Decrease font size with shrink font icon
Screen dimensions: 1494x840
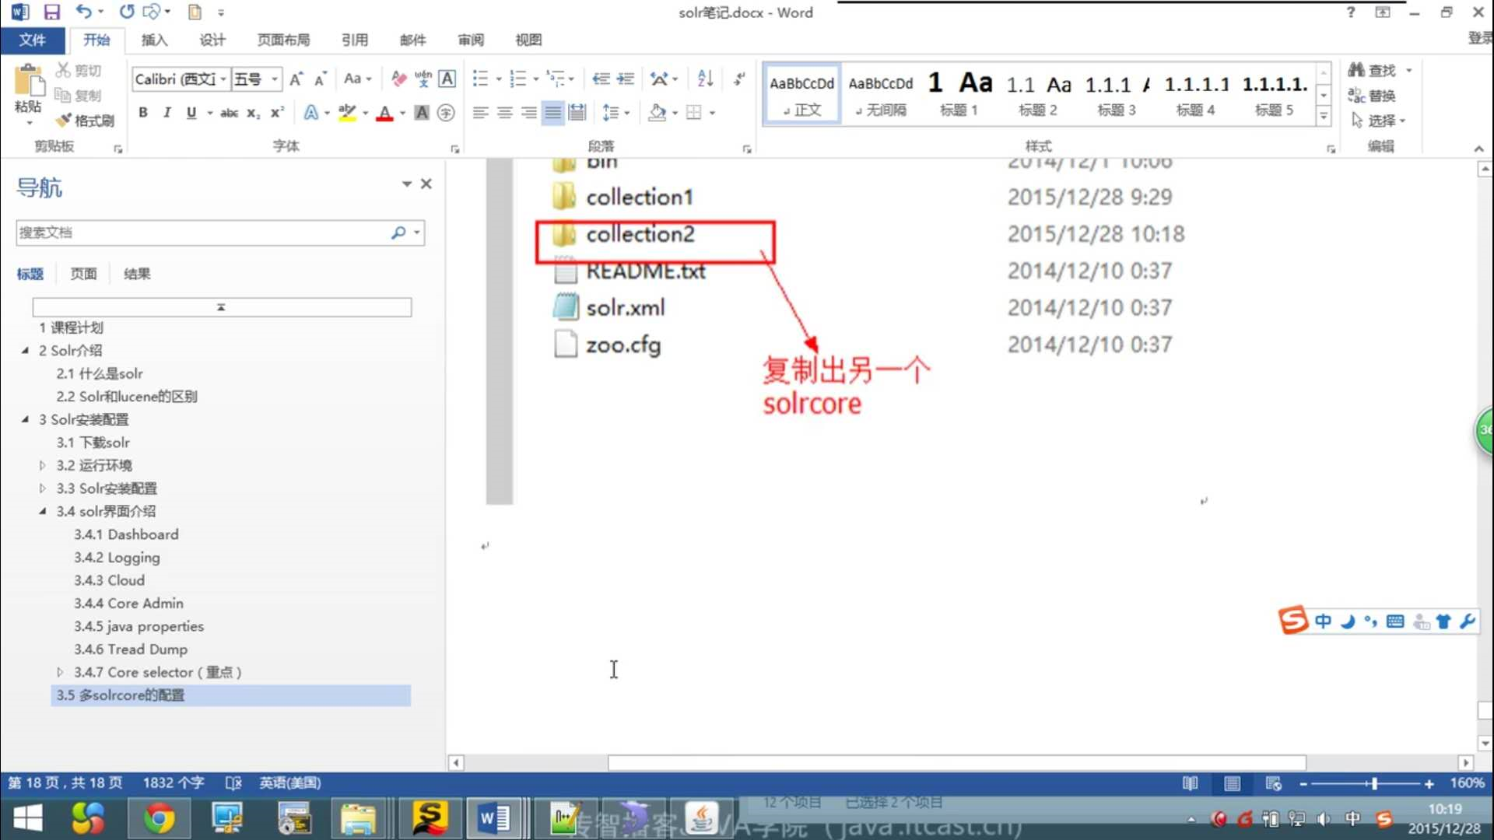[320, 79]
